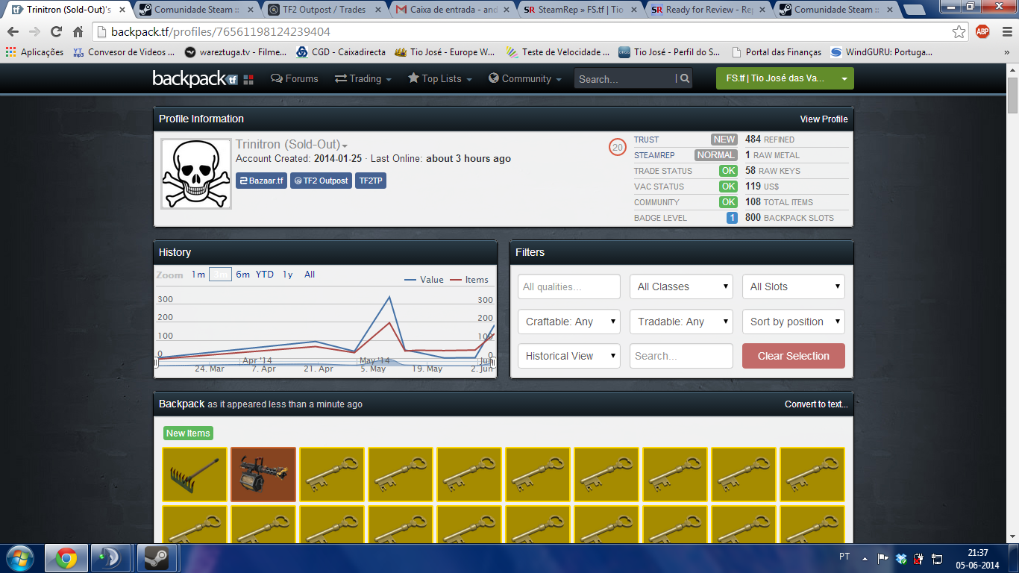Image resolution: width=1019 pixels, height=573 pixels.
Task: Focus the navbar Search field
Action: 625,78
